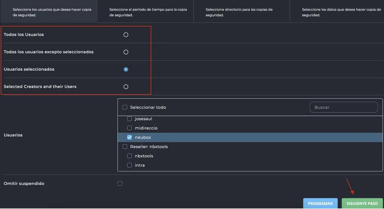Click the Omitir suspendido label

point(24,183)
